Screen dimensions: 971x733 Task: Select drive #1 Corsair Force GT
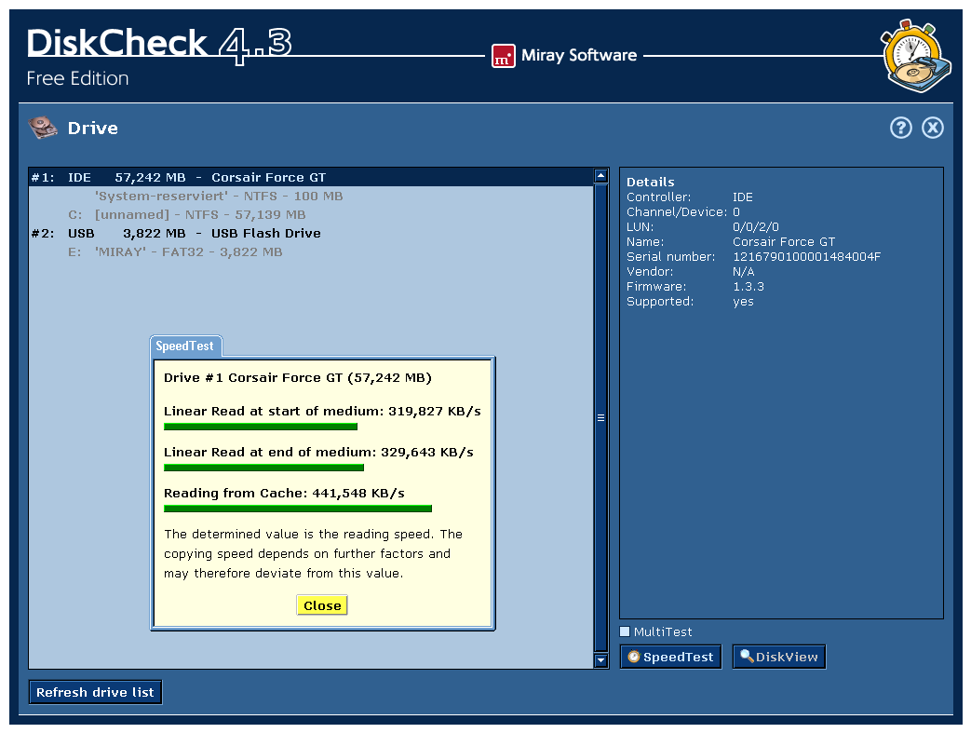(x=312, y=177)
